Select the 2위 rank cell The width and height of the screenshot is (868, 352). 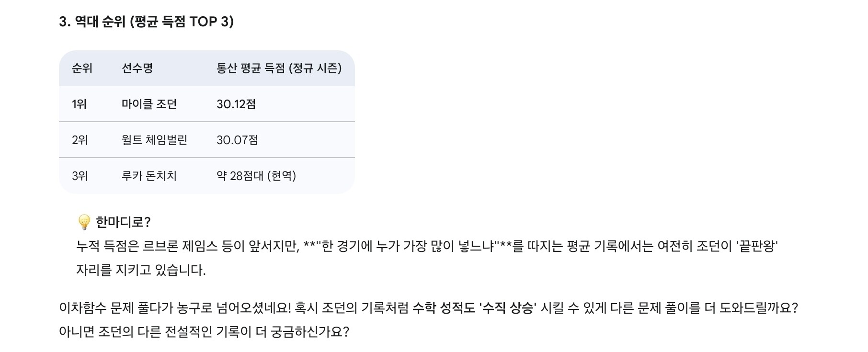tap(80, 140)
